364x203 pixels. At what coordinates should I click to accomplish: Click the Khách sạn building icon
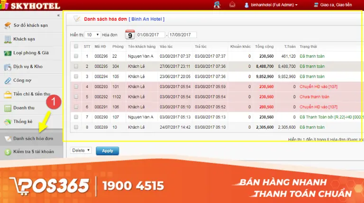click(x=8, y=39)
